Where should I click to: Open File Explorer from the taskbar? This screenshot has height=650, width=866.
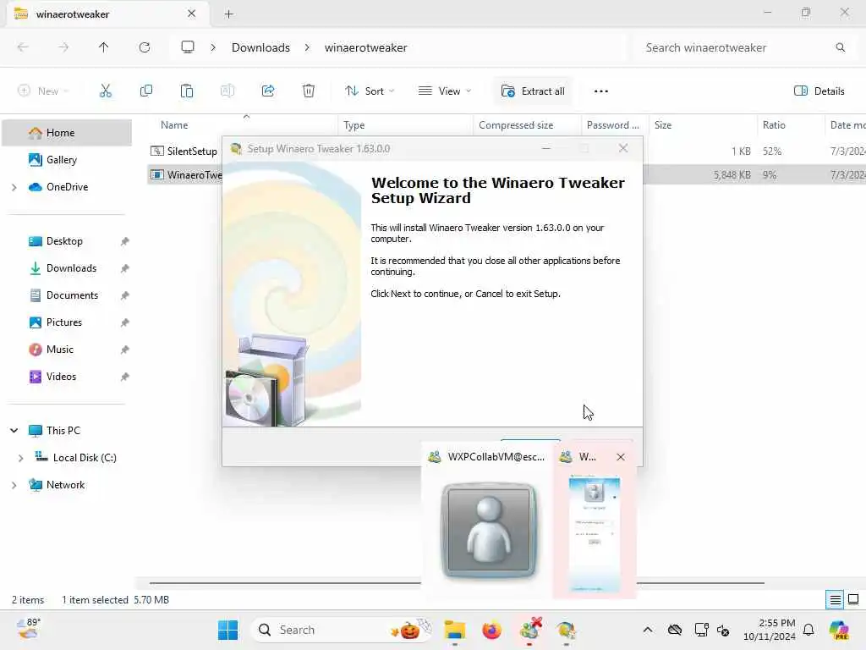pyautogui.click(x=455, y=630)
